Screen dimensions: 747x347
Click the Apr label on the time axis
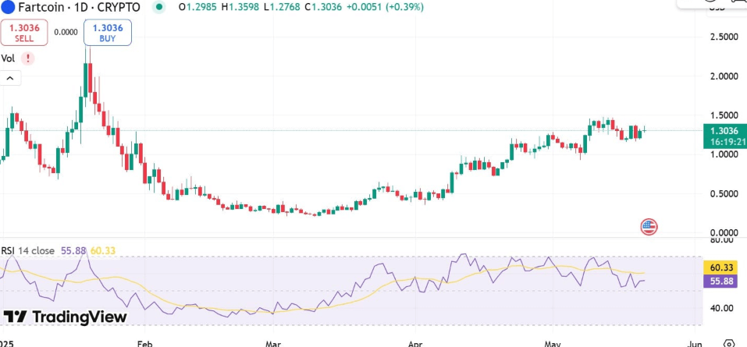tap(415, 343)
